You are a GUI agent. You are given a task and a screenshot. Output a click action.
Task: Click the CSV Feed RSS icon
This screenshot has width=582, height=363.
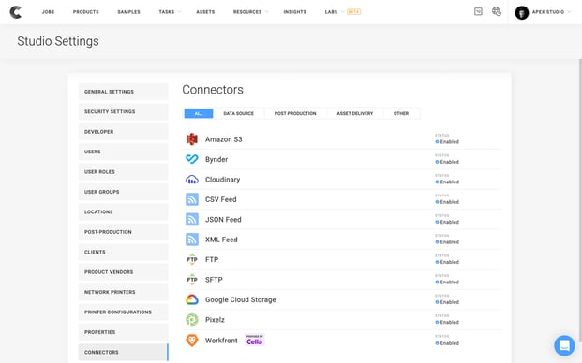pos(192,199)
